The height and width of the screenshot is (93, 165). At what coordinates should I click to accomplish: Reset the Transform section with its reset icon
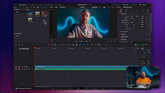coord(149,14)
